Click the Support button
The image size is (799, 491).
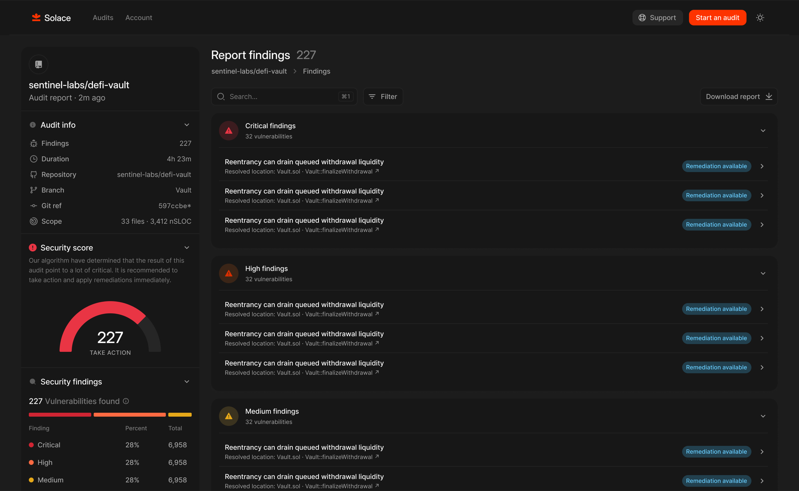point(657,18)
